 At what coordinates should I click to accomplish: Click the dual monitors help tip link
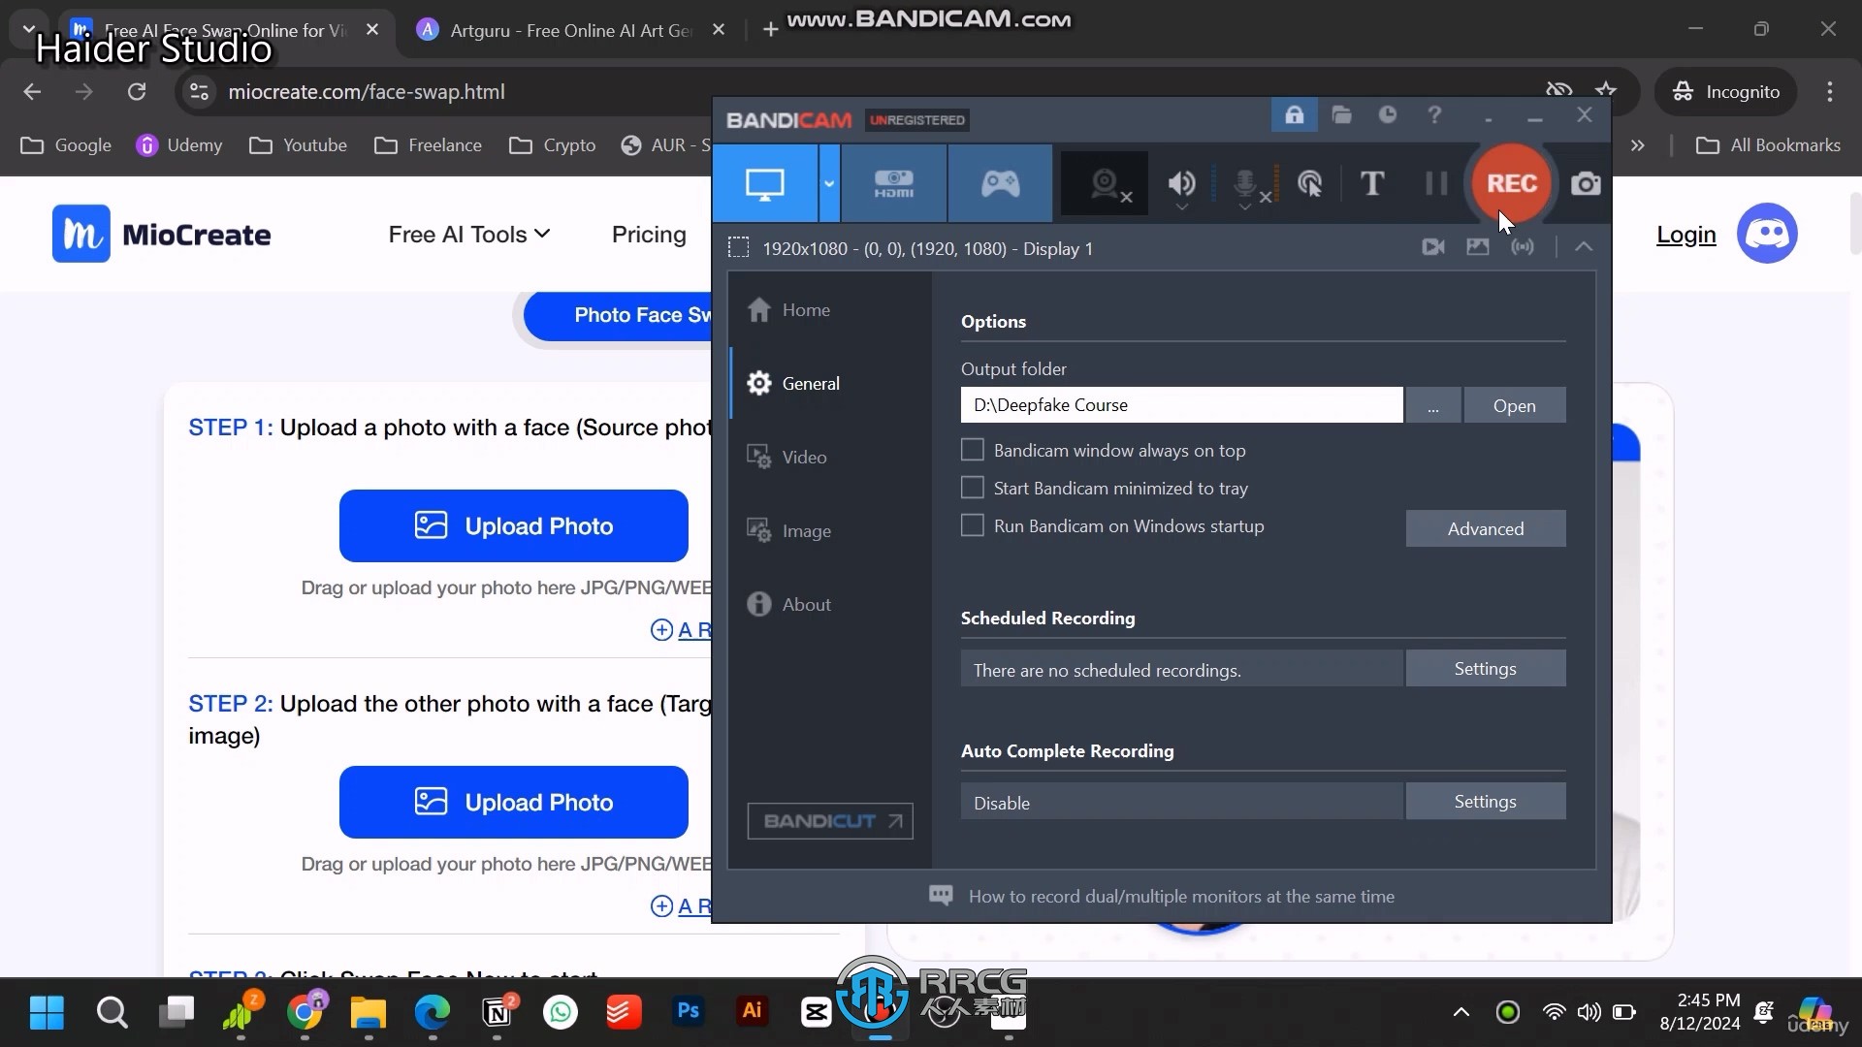1181,897
